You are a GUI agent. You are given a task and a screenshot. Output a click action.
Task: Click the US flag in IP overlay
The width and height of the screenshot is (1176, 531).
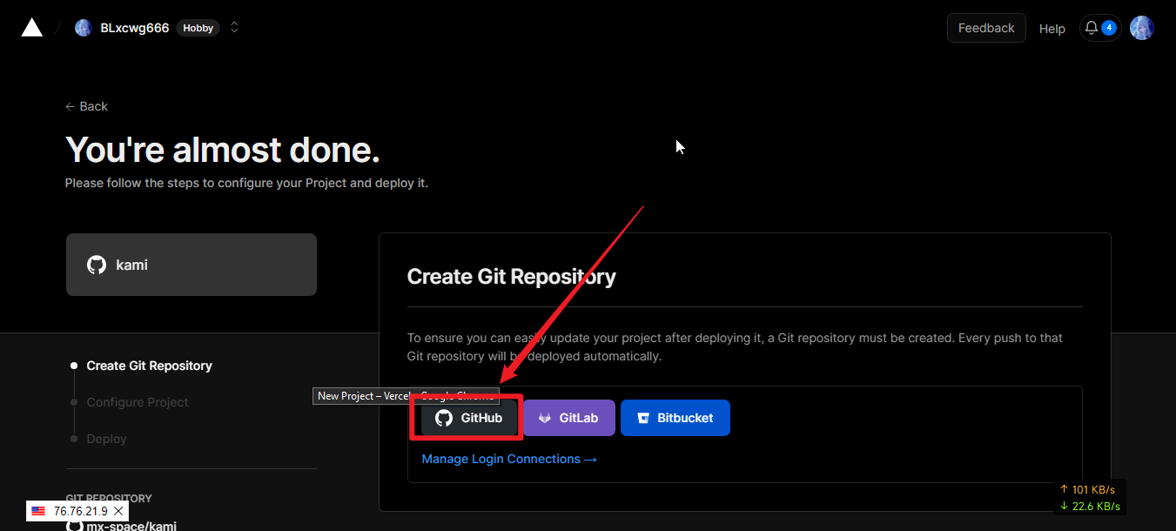tap(38, 511)
